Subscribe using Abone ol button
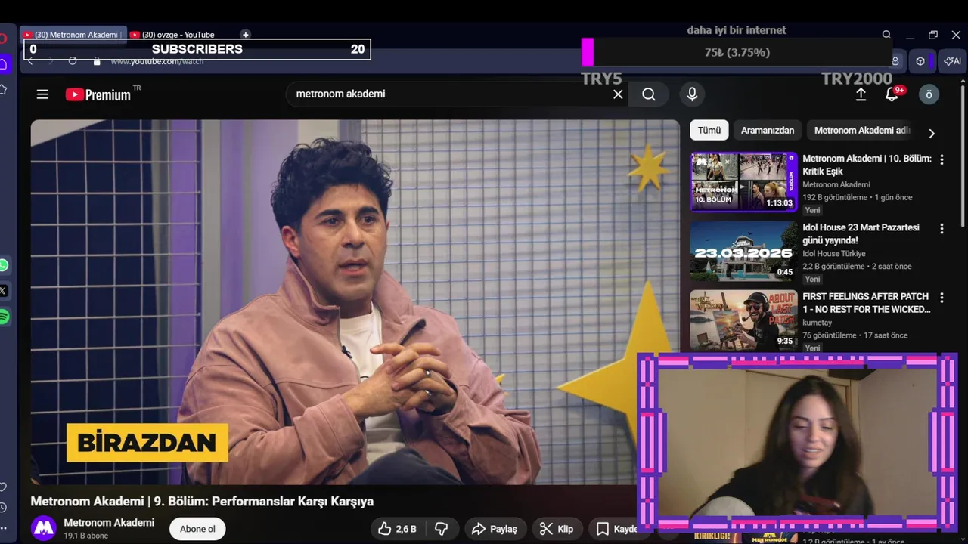Viewport: 968px width, 544px height. [x=197, y=529]
